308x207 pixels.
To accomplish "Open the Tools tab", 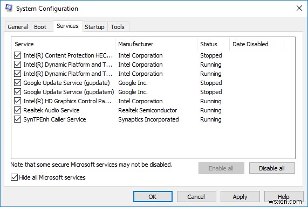I will pos(118,27).
